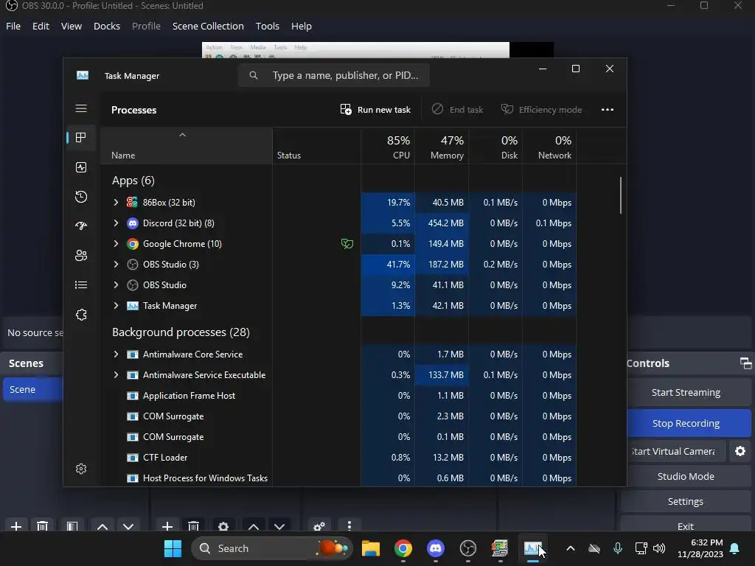Open OBS scene filters icon

pyautogui.click(x=72, y=526)
